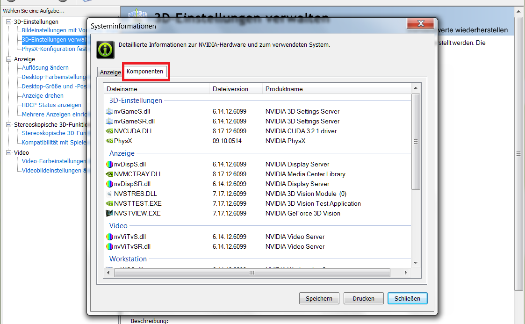Select the 3D-Einstellungen group header in list
This screenshot has height=324, width=525.
click(136, 101)
